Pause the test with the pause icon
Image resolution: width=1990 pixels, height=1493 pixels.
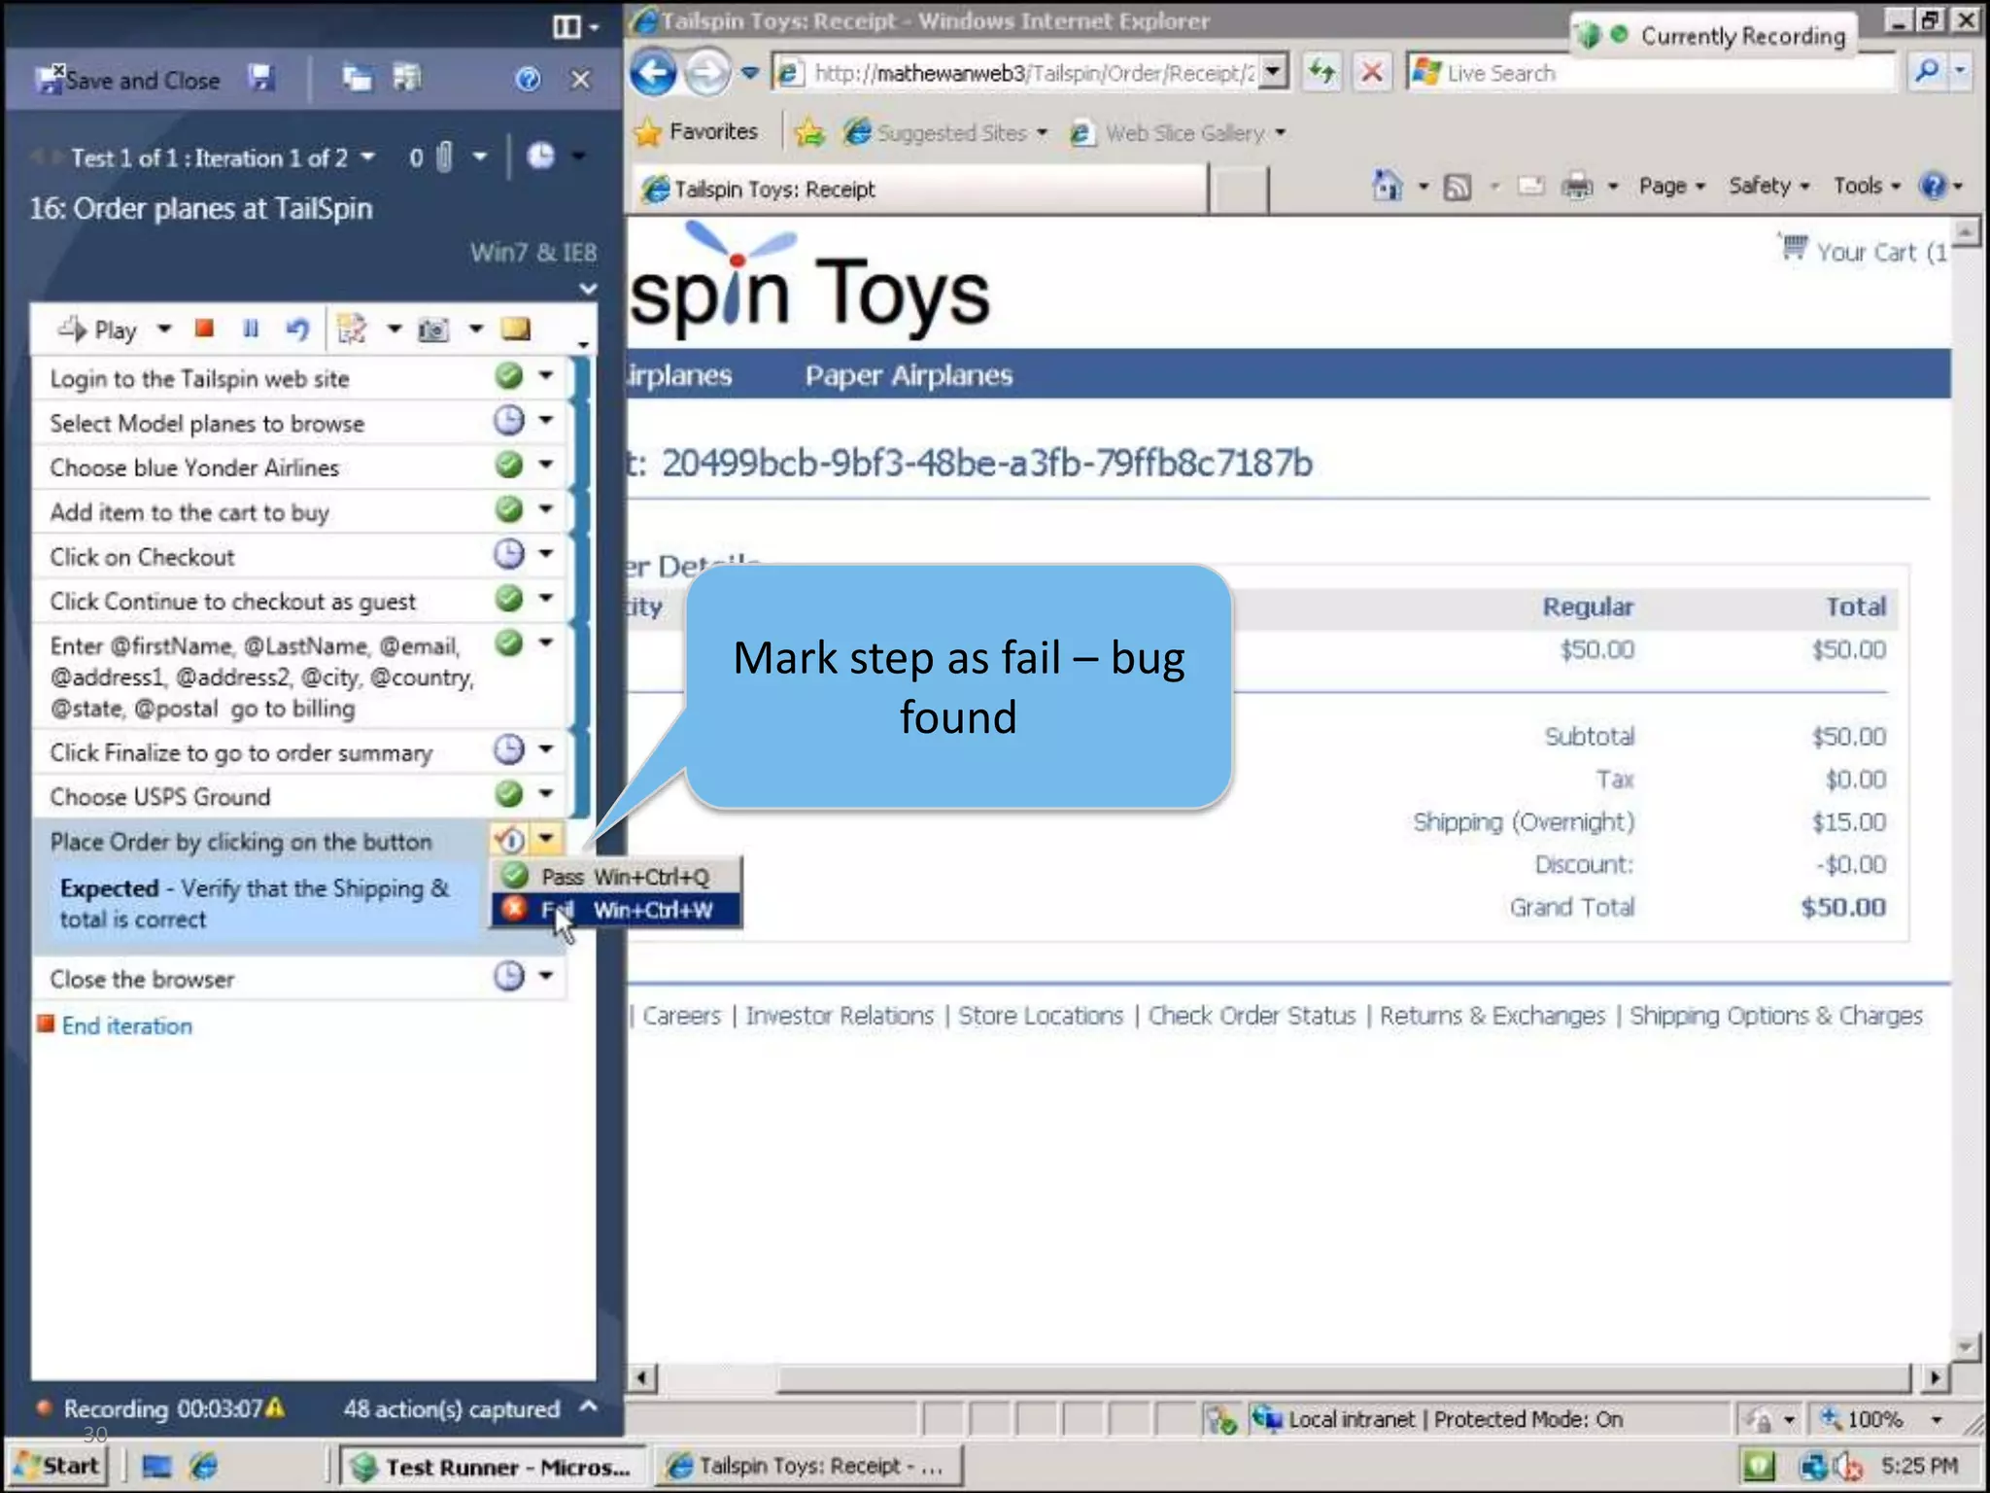pos(251,330)
